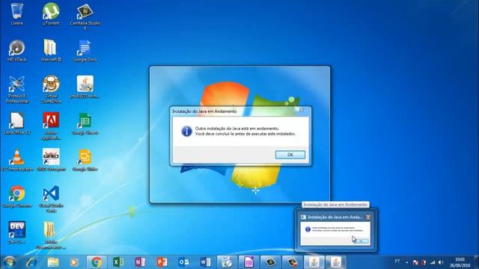Select the Proteus 8 Professional shortcut
This screenshot has width=479, height=269.
pyautogui.click(x=16, y=90)
